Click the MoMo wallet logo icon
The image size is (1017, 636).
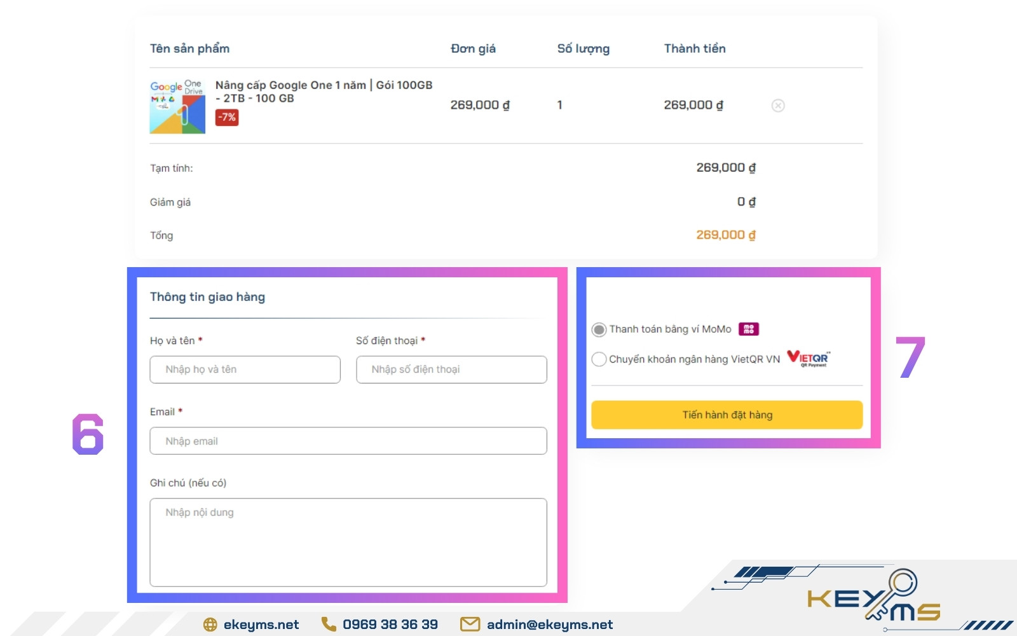coord(748,329)
